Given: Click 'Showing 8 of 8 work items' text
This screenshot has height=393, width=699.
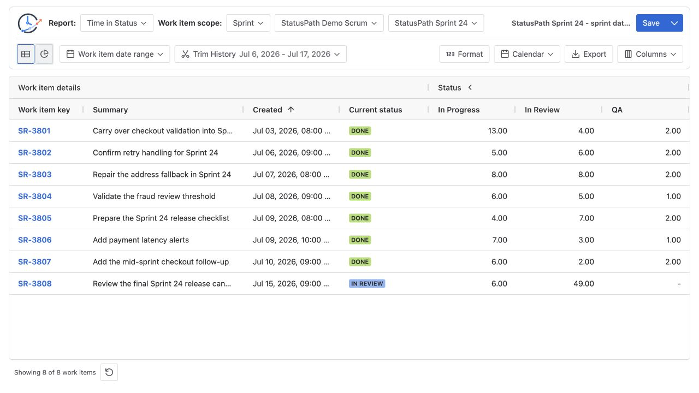Looking at the screenshot, I should coord(55,372).
